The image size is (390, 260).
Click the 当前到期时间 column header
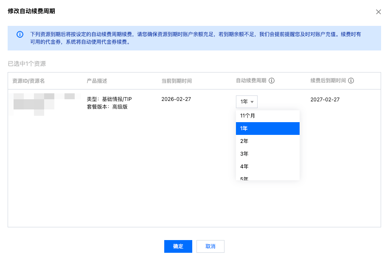[x=177, y=81]
